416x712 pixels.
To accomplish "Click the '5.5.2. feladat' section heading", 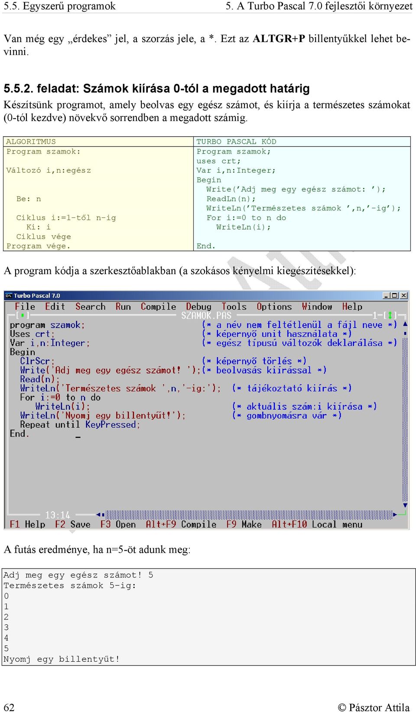I will (x=156, y=89).
